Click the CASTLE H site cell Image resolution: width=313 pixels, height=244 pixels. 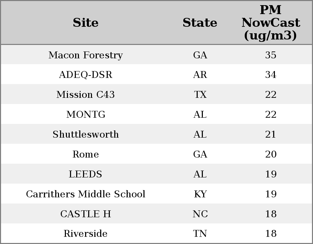click(x=85, y=214)
